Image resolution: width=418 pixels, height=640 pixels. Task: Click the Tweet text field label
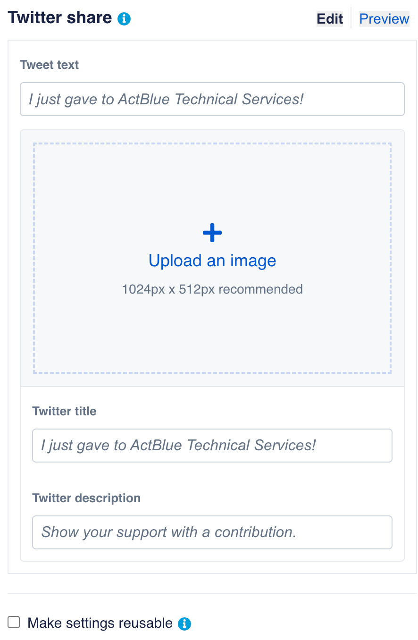point(50,65)
